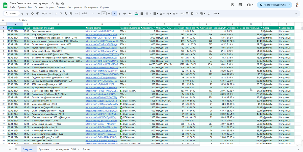Image resolution: width=303 pixels, height=152 pixels.
Task: Toggle strikethrough formatting
Action: click(124, 14)
